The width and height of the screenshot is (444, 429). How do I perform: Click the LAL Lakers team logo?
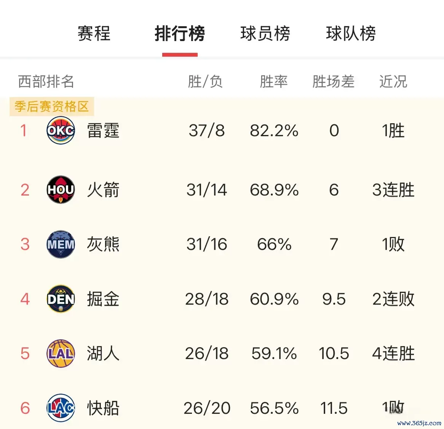pyautogui.click(x=61, y=354)
